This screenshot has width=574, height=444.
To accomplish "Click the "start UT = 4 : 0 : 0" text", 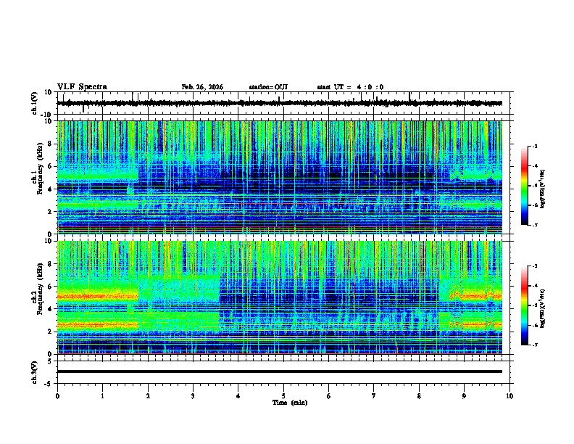I will [350, 87].
